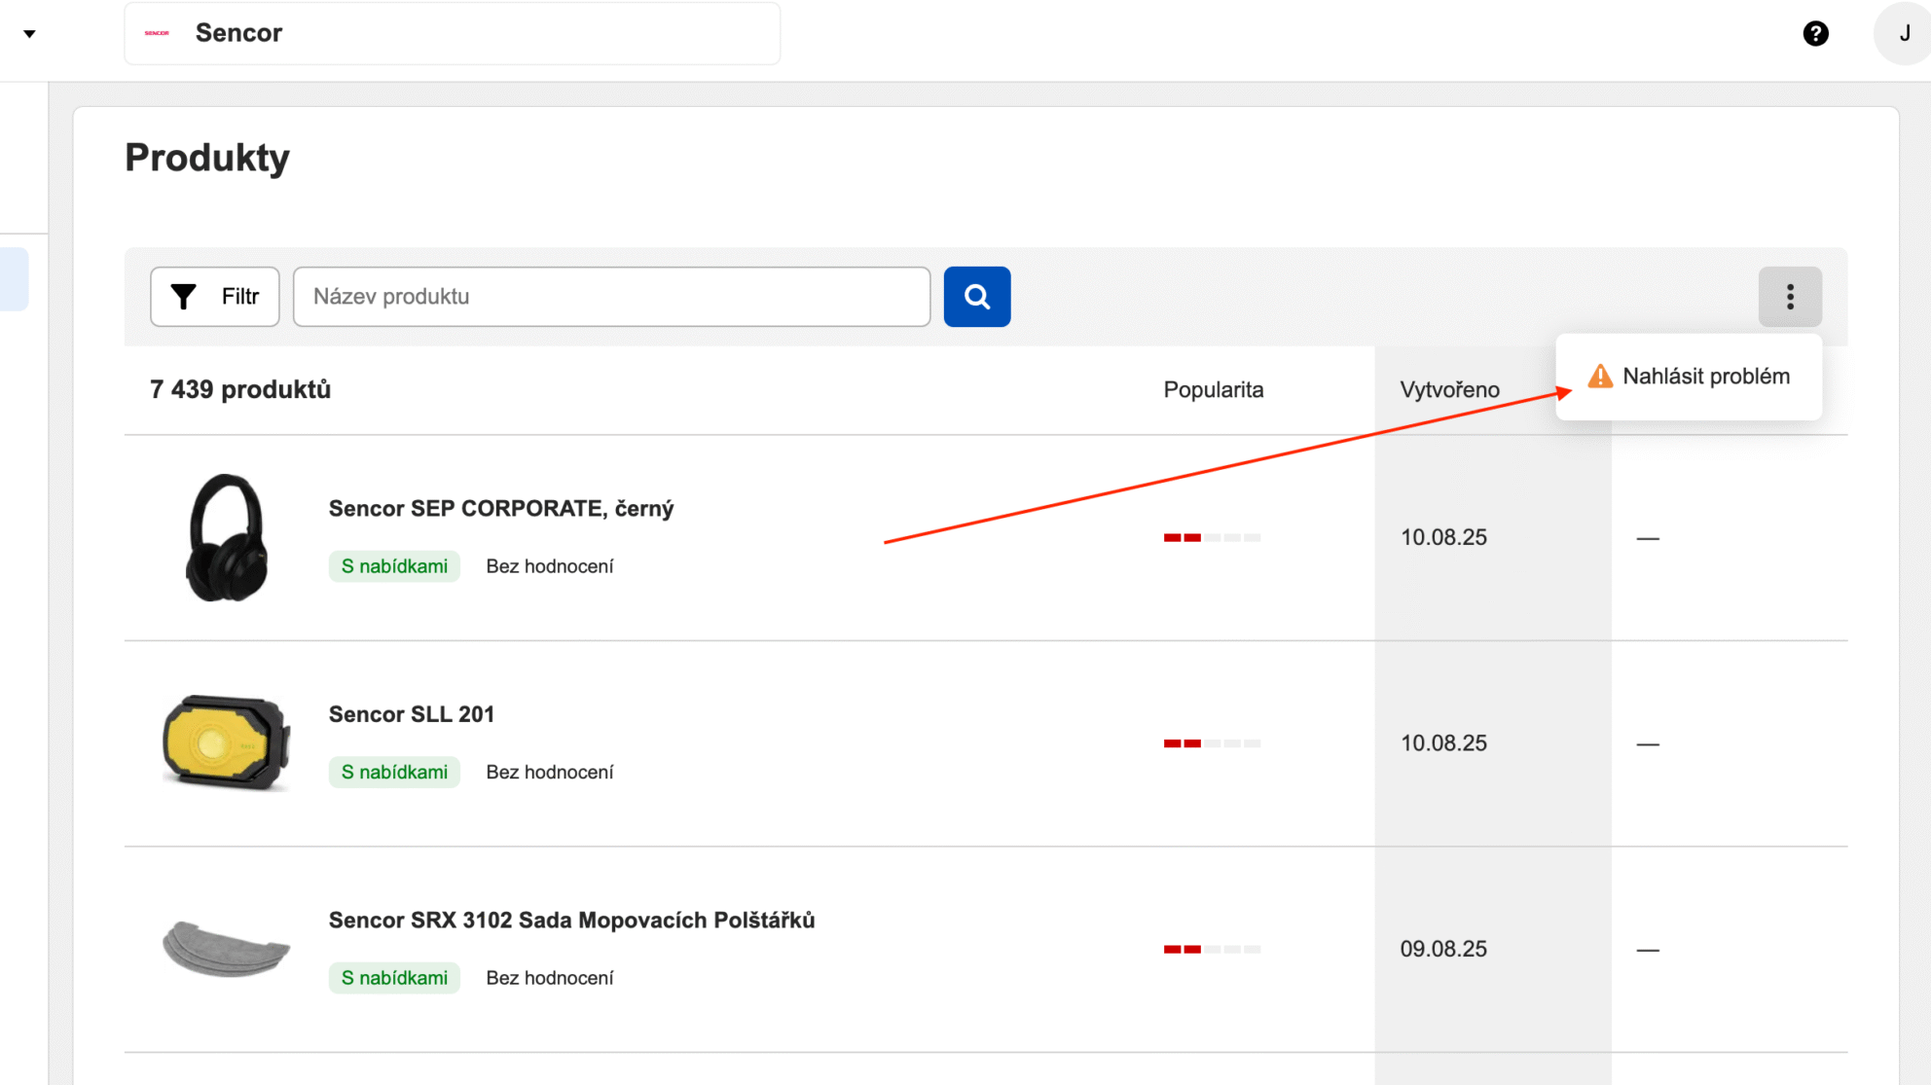Open the Filtr filter button
This screenshot has height=1085, width=1931.
[214, 297]
